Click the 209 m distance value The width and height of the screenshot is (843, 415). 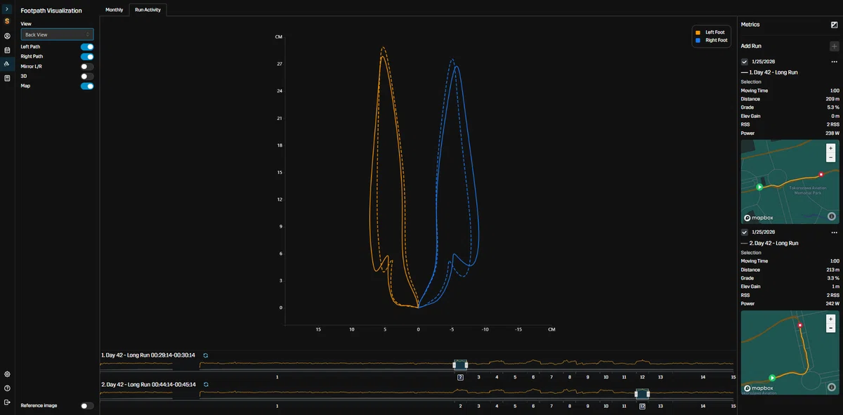coord(832,99)
